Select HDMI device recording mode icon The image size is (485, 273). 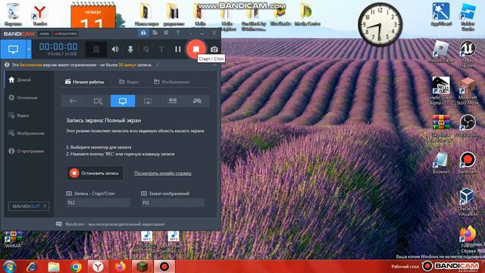pyautogui.click(x=173, y=101)
